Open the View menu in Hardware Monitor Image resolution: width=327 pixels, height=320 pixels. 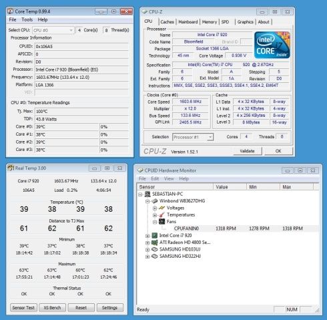(x=169, y=178)
